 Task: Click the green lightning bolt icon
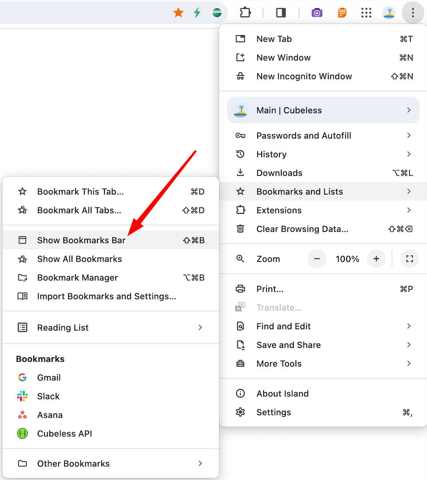[x=197, y=12]
